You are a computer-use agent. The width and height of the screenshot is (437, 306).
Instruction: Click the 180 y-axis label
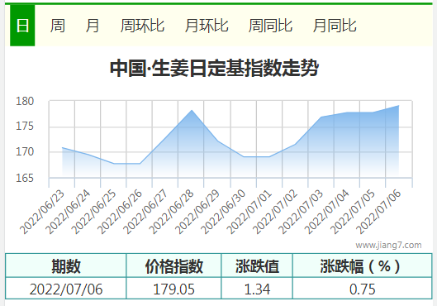(x=25, y=101)
